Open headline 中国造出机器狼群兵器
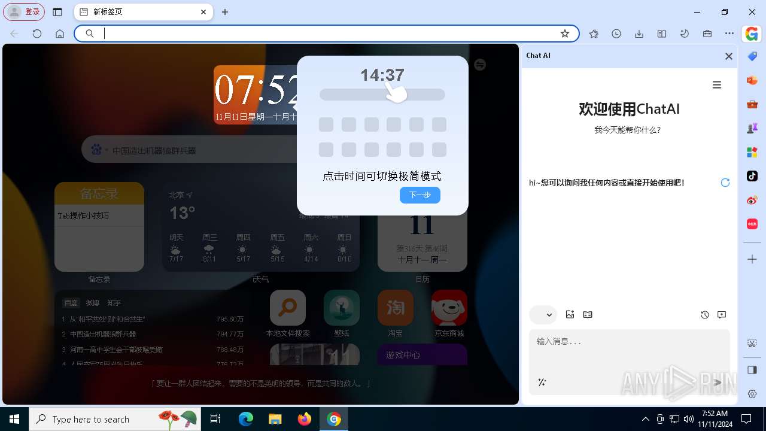Screen dimensions: 766x431 pos(103,334)
